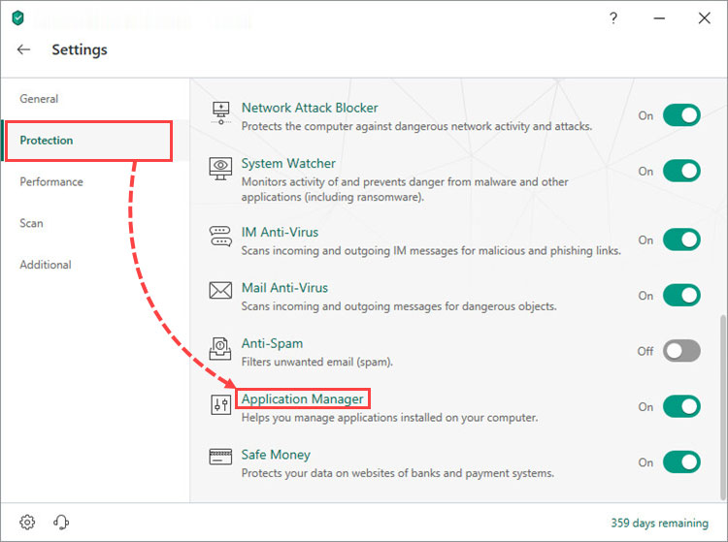The width and height of the screenshot is (728, 542).
Task: Click the Anti-Spam inbox icon
Action: (220, 348)
